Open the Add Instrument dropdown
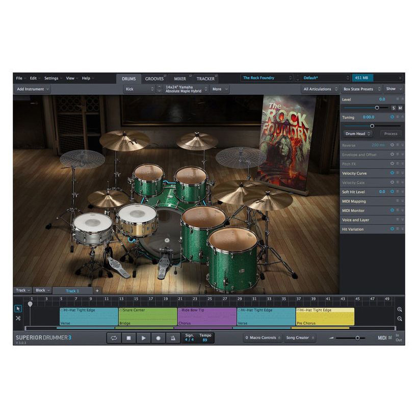The image size is (418, 418). point(33,89)
